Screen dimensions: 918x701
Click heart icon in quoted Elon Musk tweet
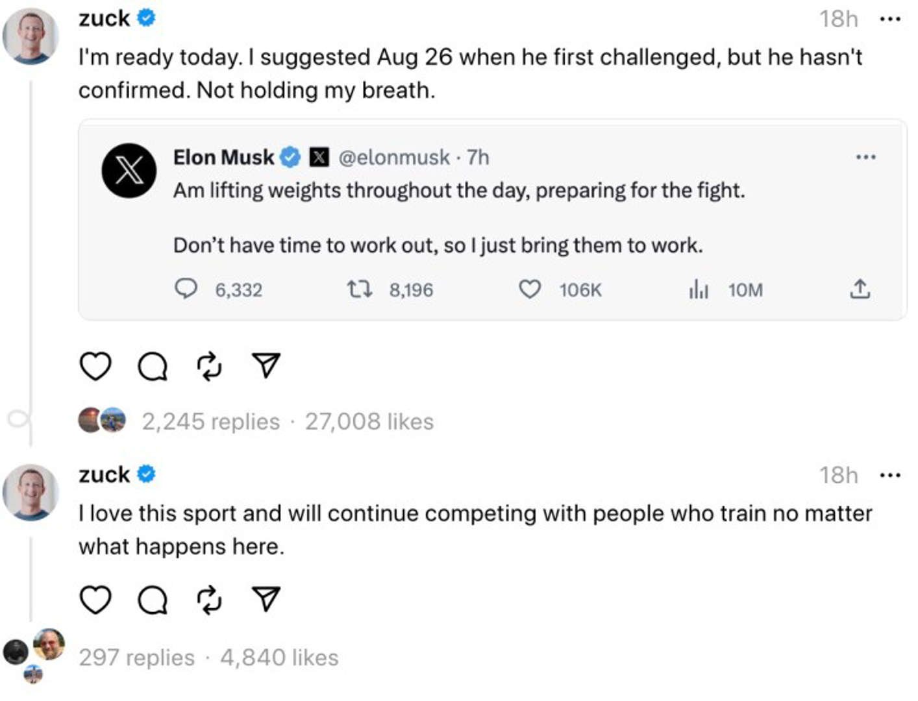pos(530,289)
